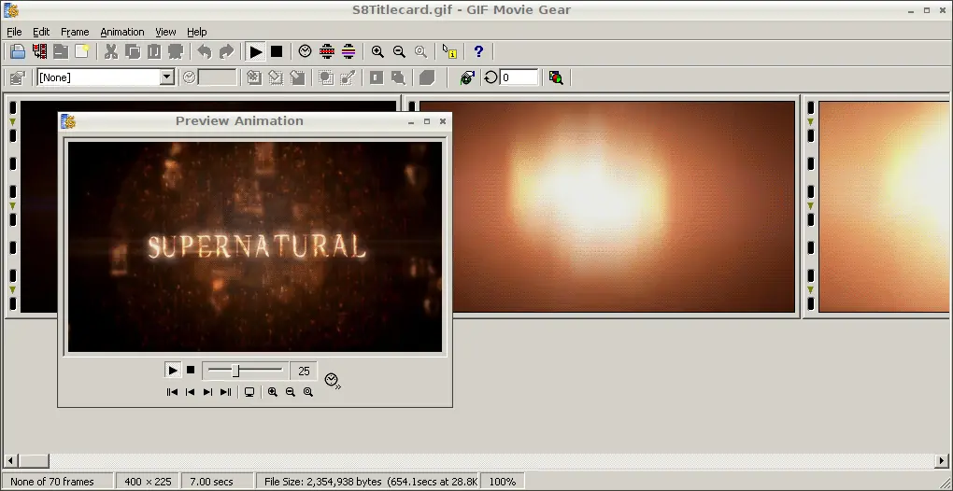Image resolution: width=953 pixels, height=491 pixels.
Task: Close the Preview Animation window
Action: tap(443, 121)
